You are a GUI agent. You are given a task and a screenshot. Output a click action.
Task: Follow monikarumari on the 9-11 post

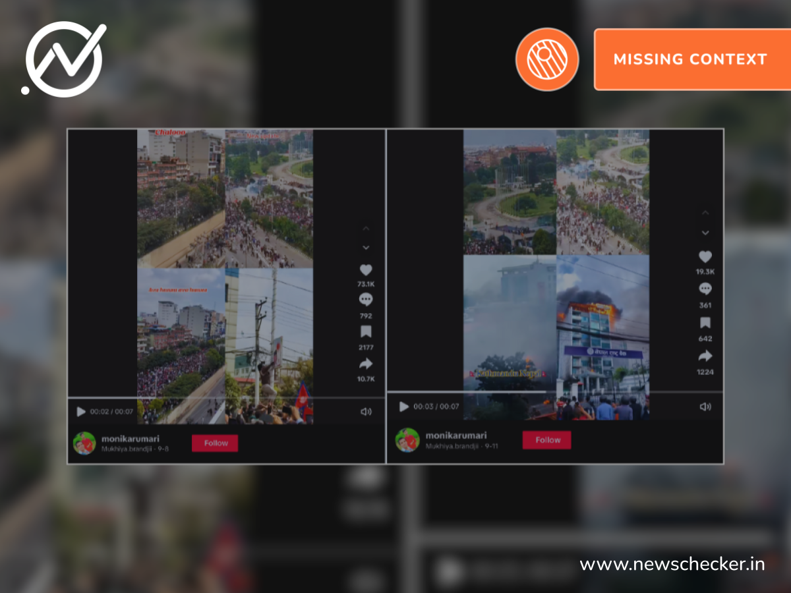pos(546,440)
